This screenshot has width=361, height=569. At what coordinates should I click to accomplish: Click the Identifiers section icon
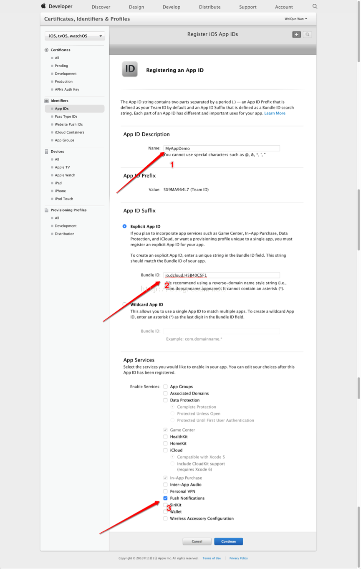coord(46,101)
